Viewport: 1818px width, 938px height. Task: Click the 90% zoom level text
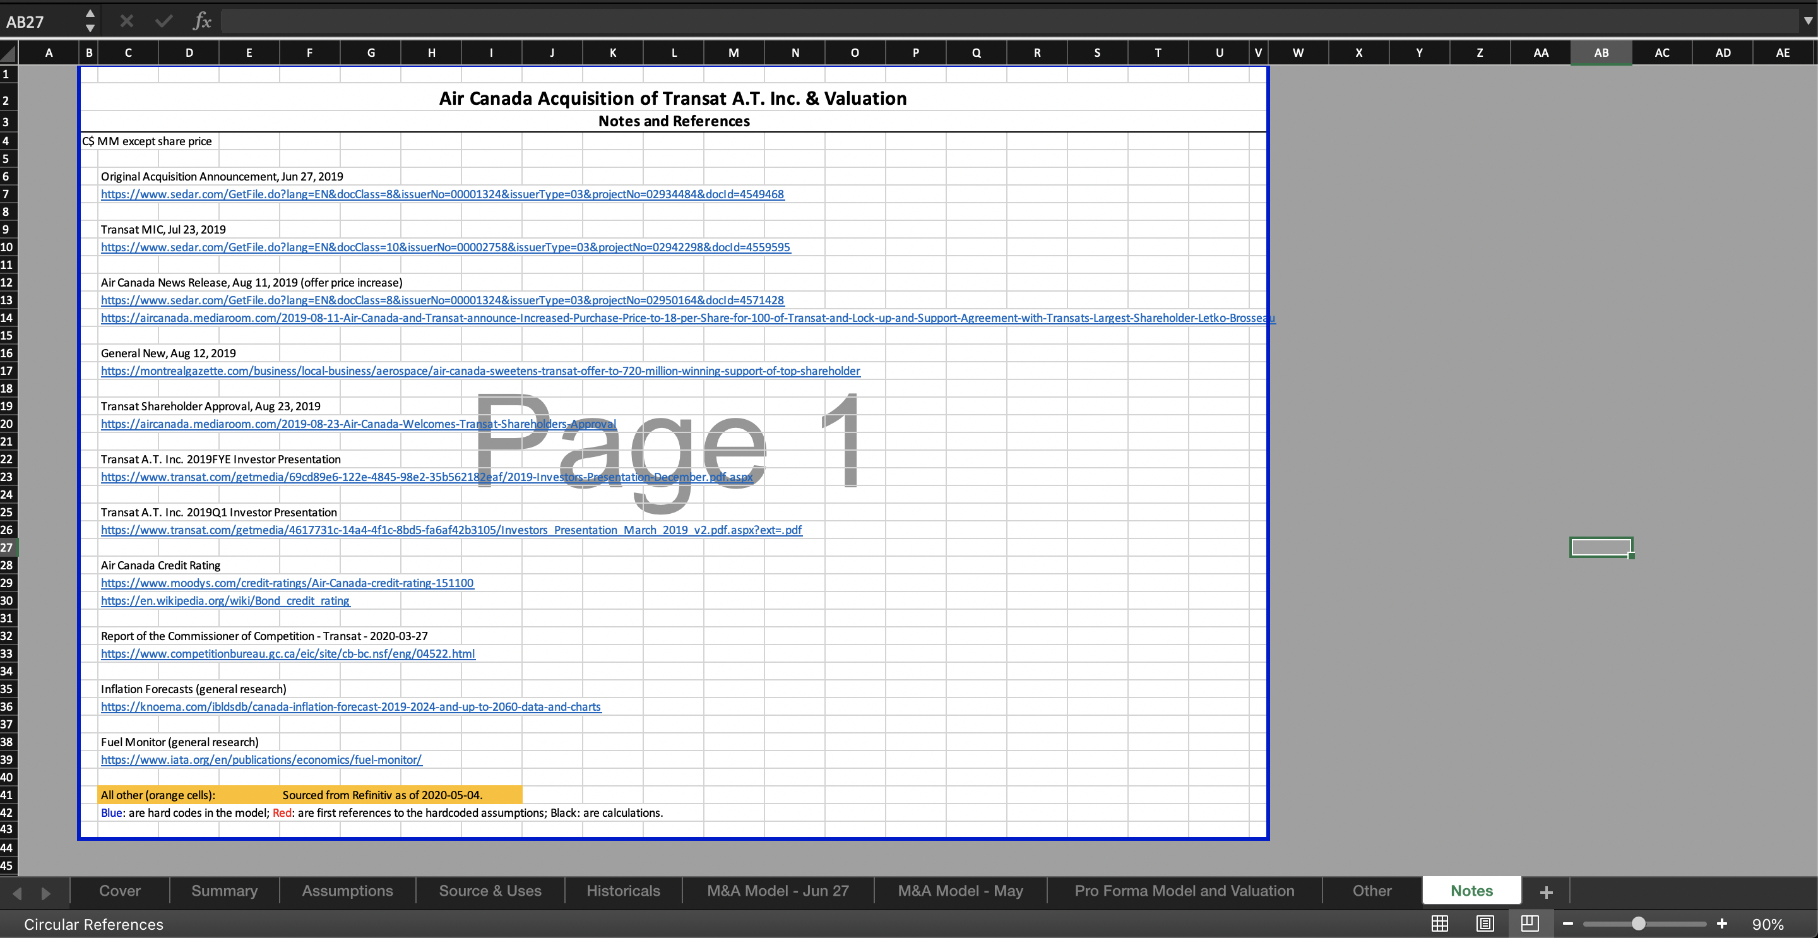(x=1767, y=924)
